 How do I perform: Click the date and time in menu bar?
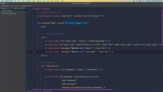[156, 1]
